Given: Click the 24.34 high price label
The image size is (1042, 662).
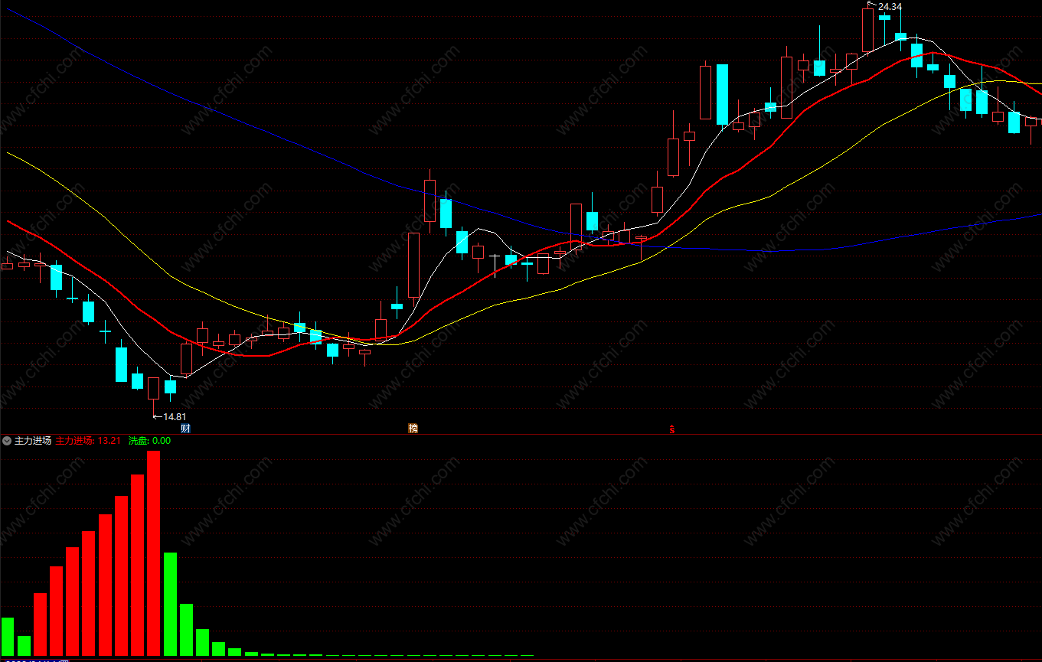Looking at the screenshot, I should [890, 7].
